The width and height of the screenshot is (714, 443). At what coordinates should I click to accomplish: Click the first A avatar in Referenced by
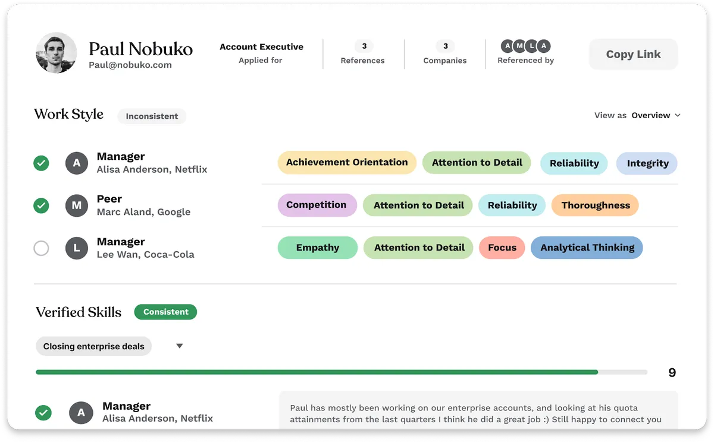point(508,46)
